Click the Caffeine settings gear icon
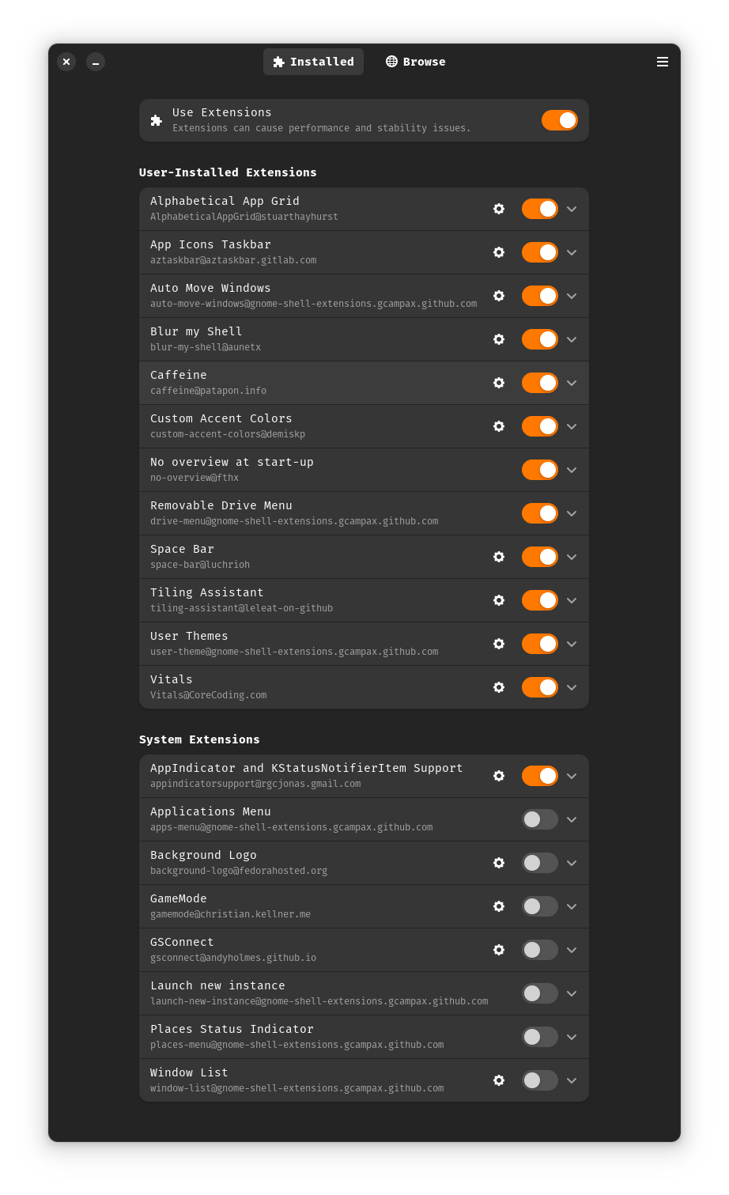Viewport: 729px width, 1195px height. 499,383
